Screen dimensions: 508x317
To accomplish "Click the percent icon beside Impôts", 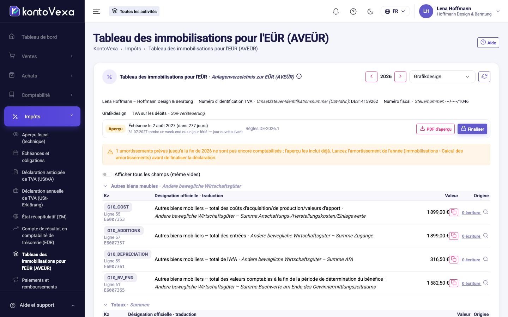I will point(15,117).
